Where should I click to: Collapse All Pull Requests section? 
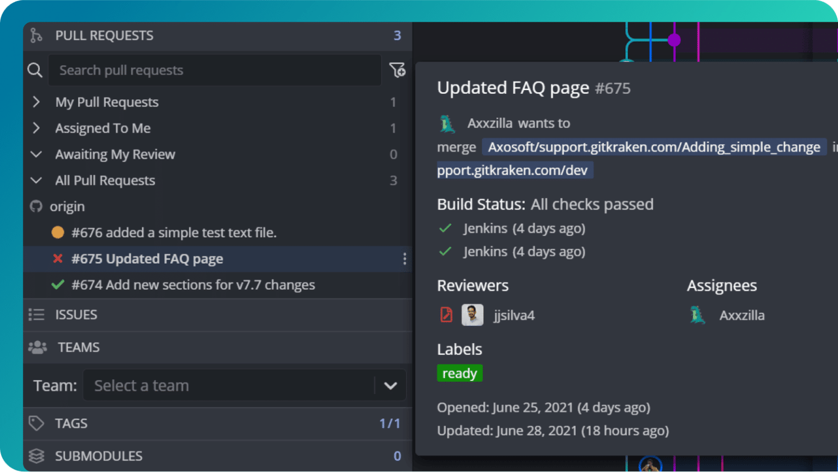coord(37,181)
